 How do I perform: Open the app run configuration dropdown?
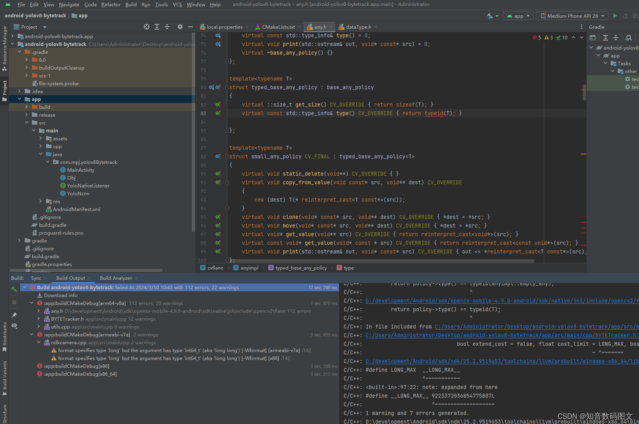click(x=519, y=16)
